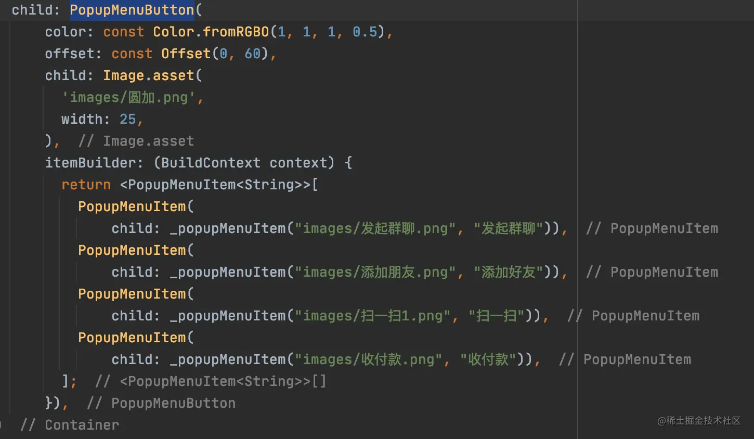
Task: Click the return keyword
Action: [x=86, y=185]
